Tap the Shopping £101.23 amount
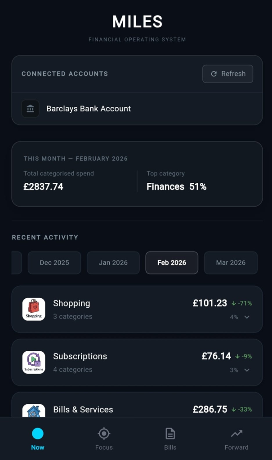This screenshot has width=272, height=460. pyautogui.click(x=210, y=303)
